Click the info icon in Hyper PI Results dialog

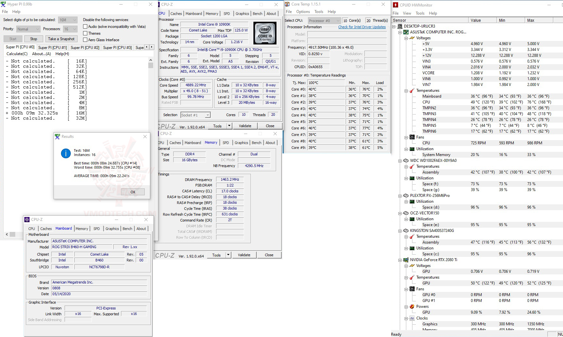coord(65,153)
